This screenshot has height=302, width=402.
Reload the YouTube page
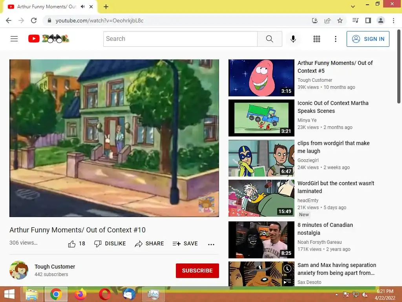[x=34, y=20]
